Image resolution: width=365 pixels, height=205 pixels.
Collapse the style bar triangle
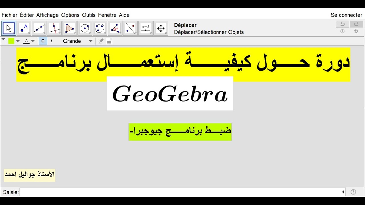(x=3, y=39)
